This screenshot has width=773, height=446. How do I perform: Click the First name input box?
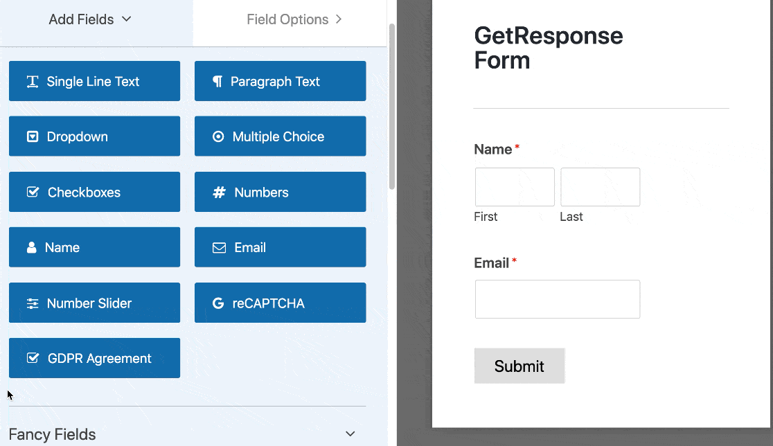[515, 187]
